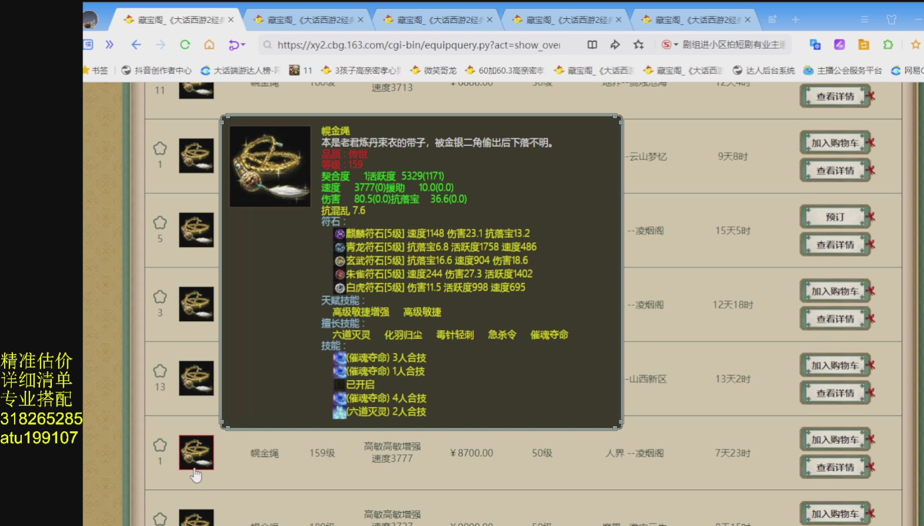Favorite the ¥8700.00 listing with its star
This screenshot has width=924, height=526.
coord(160,445)
